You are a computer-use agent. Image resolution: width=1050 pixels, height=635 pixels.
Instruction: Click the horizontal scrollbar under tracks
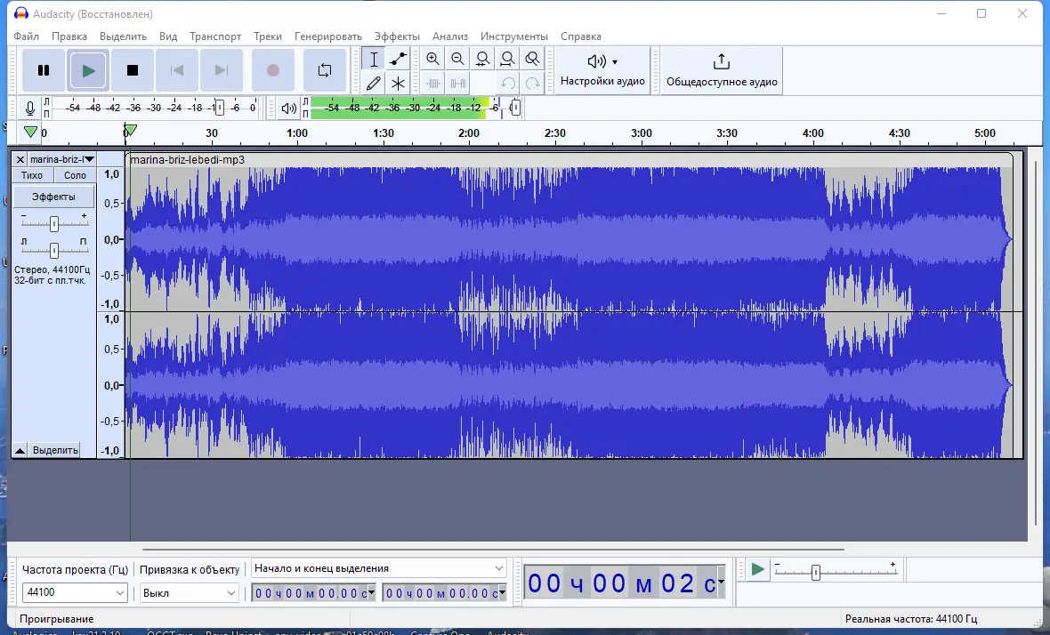pos(493,550)
